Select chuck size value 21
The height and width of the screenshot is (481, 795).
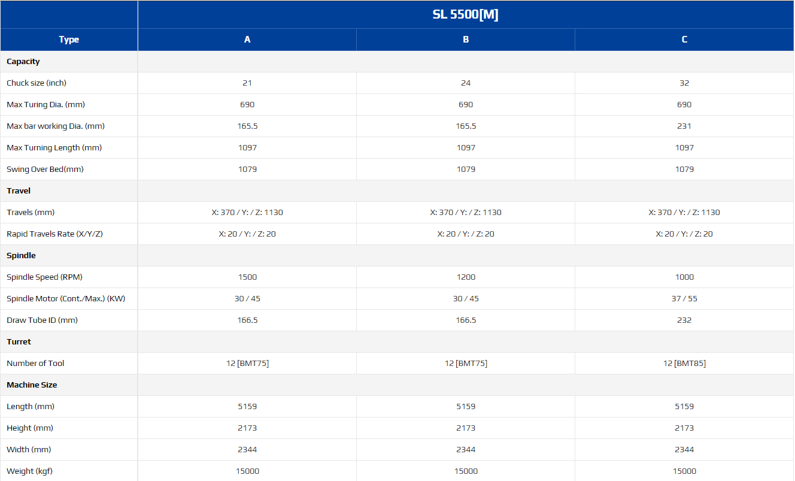click(x=247, y=83)
